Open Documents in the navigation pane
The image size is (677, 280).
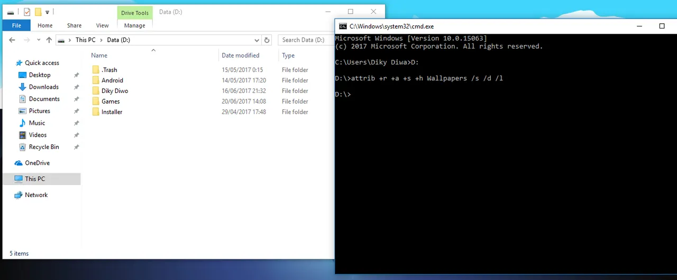click(44, 99)
